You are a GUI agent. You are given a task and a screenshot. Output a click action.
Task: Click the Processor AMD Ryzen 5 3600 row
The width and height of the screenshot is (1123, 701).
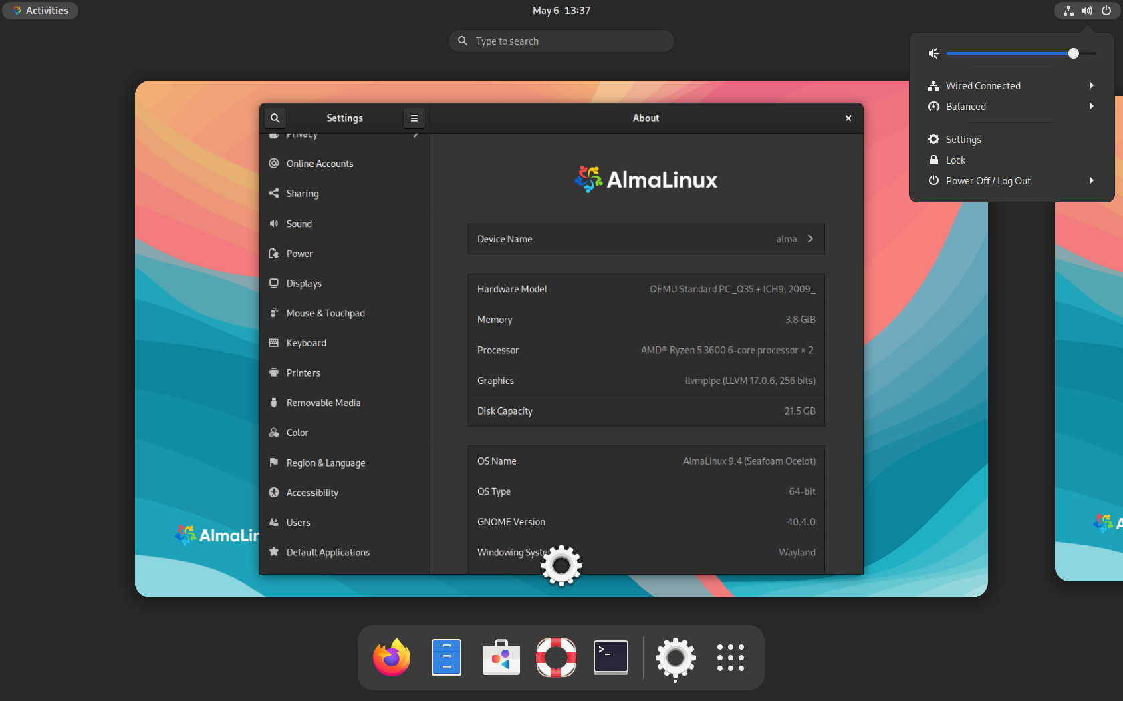pos(646,350)
